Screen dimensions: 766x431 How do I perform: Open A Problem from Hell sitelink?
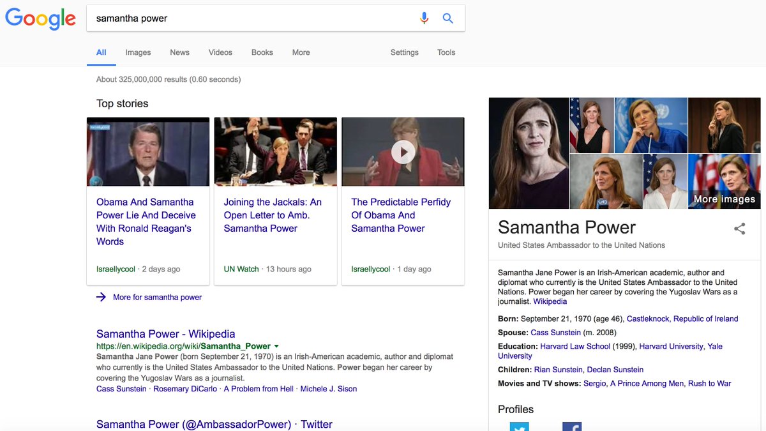coord(259,389)
